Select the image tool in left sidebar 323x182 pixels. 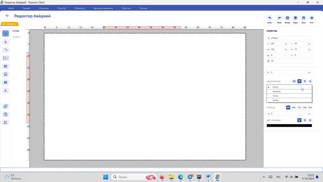tap(6, 75)
